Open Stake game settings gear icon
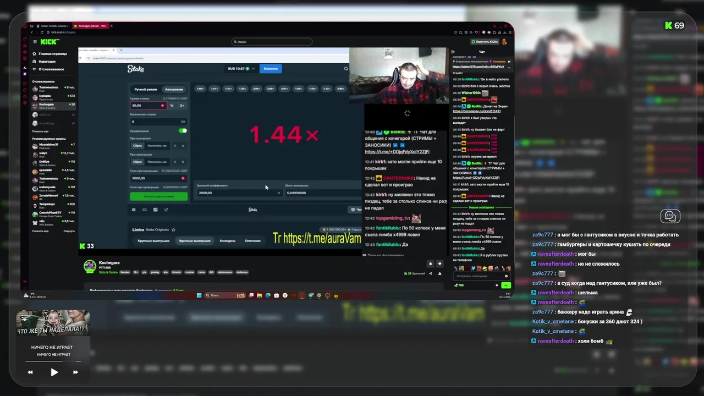Image resolution: width=704 pixels, height=396 pixels. [x=134, y=210]
